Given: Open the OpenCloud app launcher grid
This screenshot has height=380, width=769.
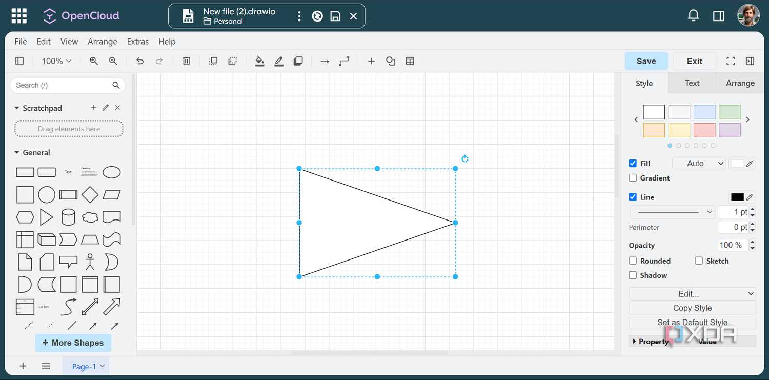Looking at the screenshot, I should tap(19, 16).
